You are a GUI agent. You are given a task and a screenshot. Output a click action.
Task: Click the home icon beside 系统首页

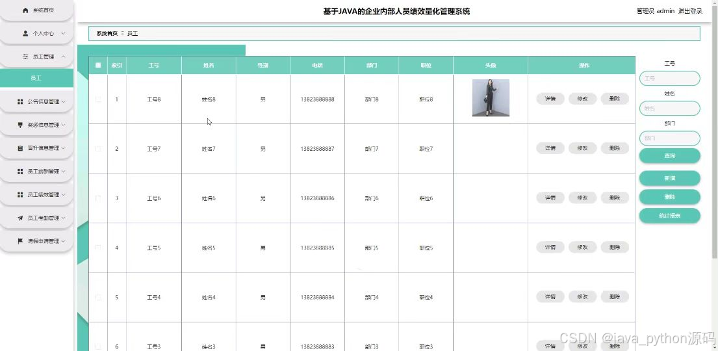(25, 10)
